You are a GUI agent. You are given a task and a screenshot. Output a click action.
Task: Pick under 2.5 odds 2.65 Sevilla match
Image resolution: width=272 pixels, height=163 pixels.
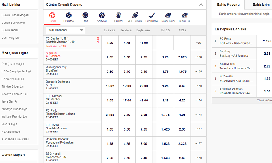coord(182,129)
